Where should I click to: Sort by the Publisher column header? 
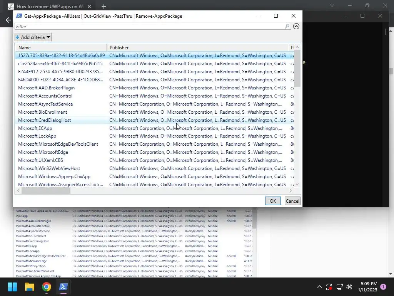pyautogui.click(x=197, y=47)
